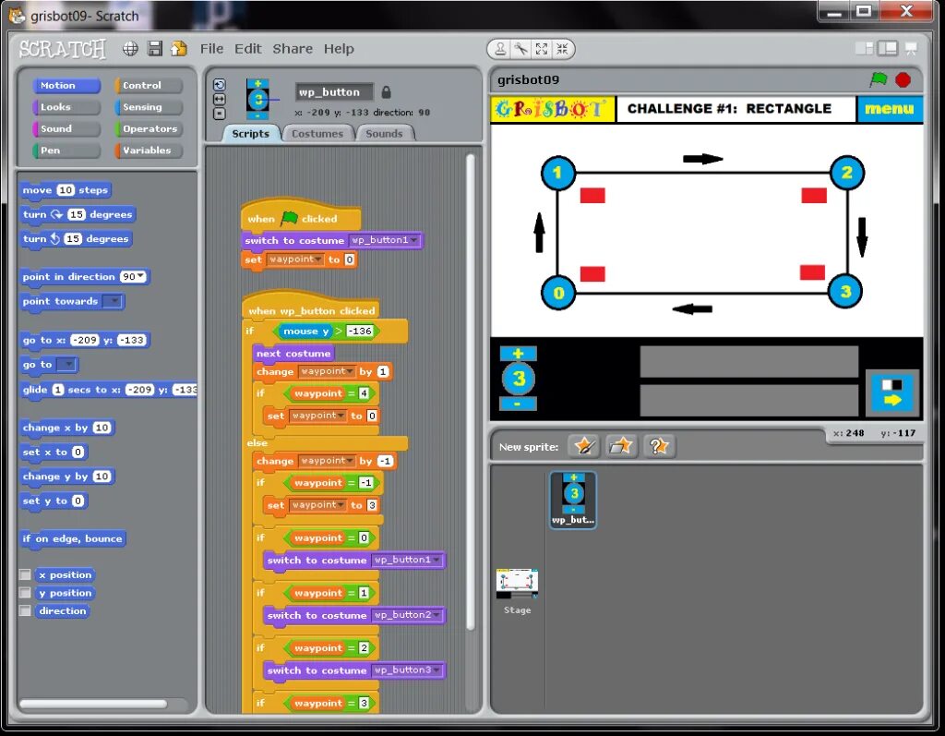945x736 pixels.
Task: Open waypoint dropdown in set waypoint to 0 under flag
Action: [317, 259]
